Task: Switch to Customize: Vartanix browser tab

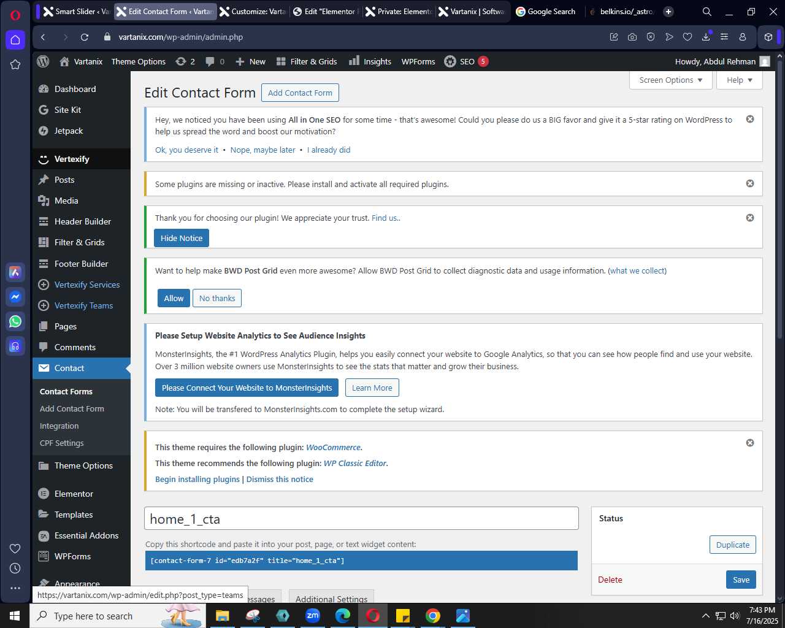Action: point(252,12)
